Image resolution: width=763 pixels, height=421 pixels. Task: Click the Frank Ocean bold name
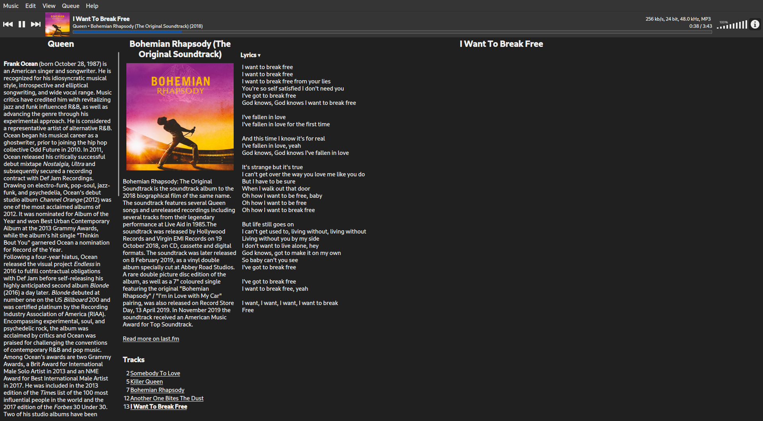[21, 64]
